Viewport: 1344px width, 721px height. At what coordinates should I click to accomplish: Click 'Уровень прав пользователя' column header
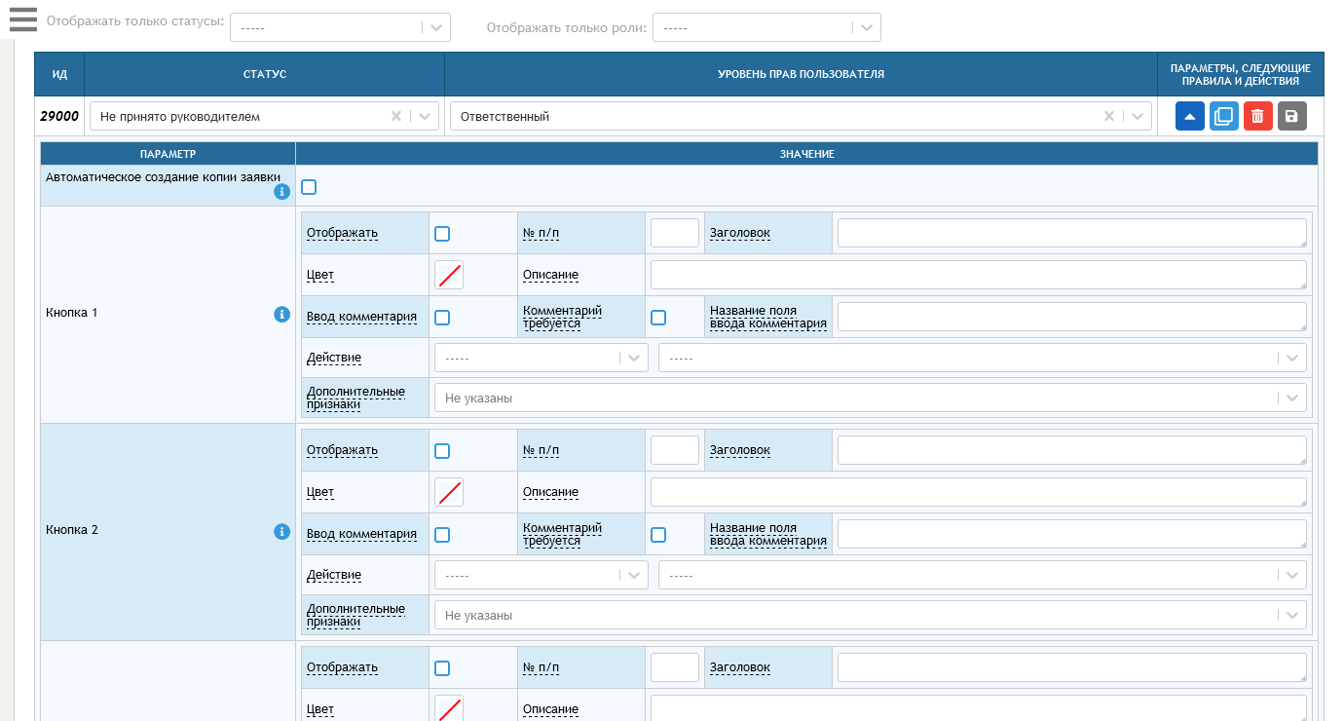801,74
